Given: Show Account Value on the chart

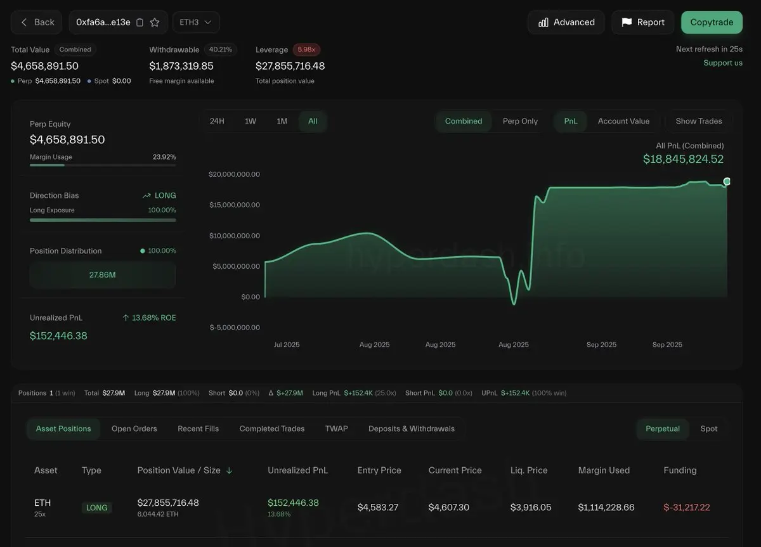Looking at the screenshot, I should click(623, 121).
